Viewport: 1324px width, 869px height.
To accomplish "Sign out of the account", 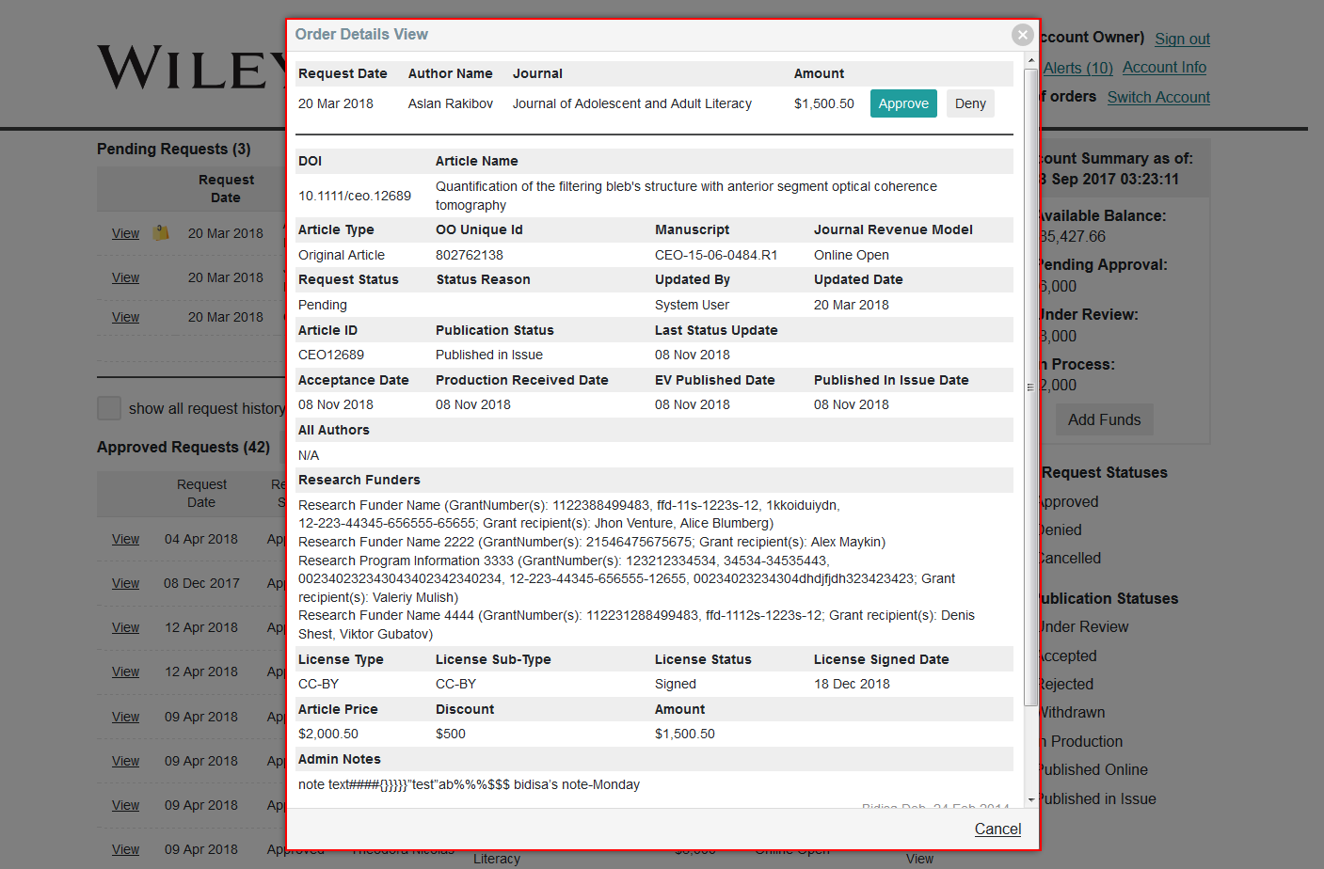I will pos(1181,39).
